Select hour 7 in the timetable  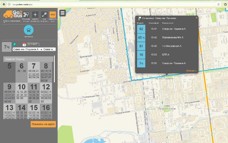click(x=34, y=72)
